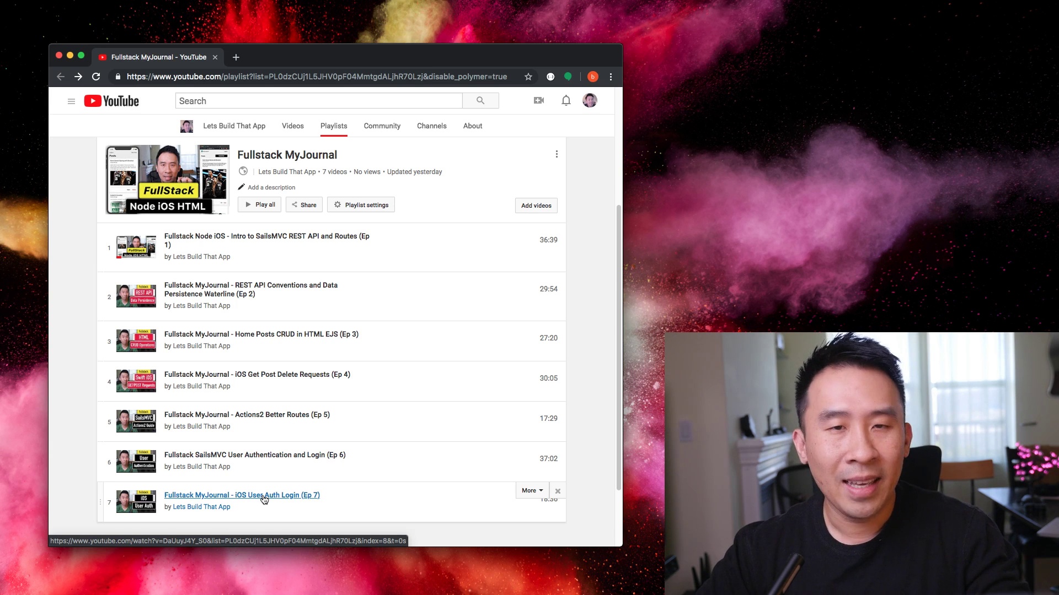The height and width of the screenshot is (595, 1059).
Task: Open the Playlist settings button
Action: [361, 205]
